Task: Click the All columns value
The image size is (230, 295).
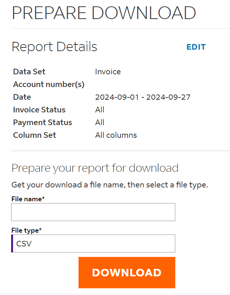Action: (116, 135)
